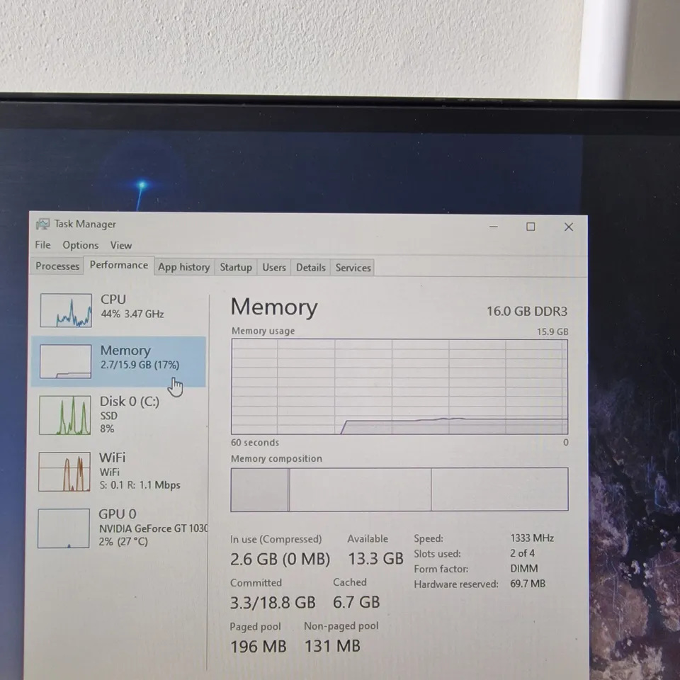Click the Task Manager window icon

click(x=42, y=224)
